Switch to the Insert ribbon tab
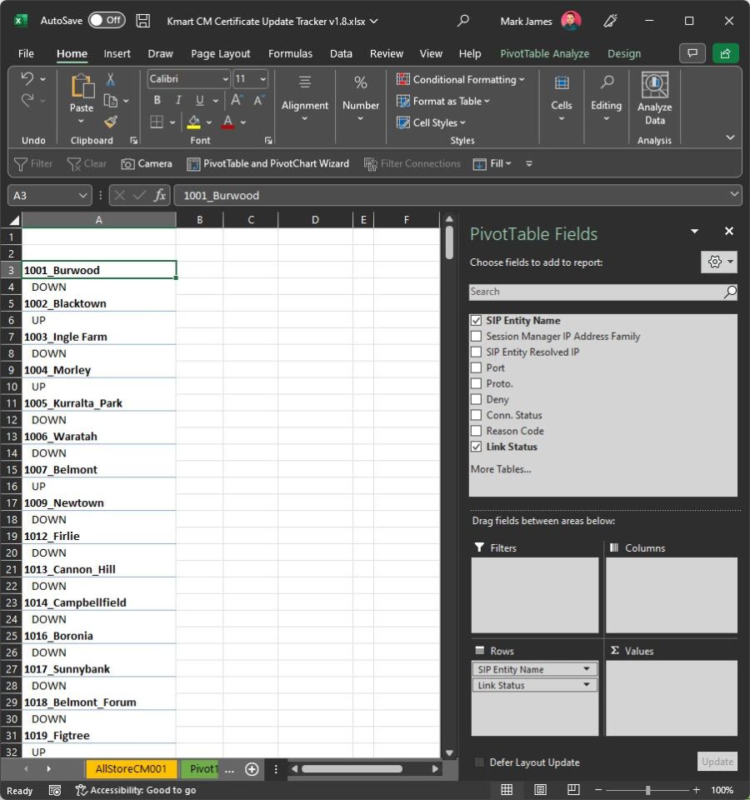 117,53
